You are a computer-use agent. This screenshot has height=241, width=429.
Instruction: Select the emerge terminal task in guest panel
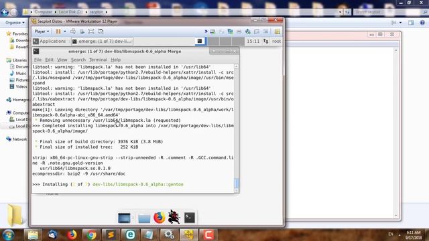pos(102,42)
